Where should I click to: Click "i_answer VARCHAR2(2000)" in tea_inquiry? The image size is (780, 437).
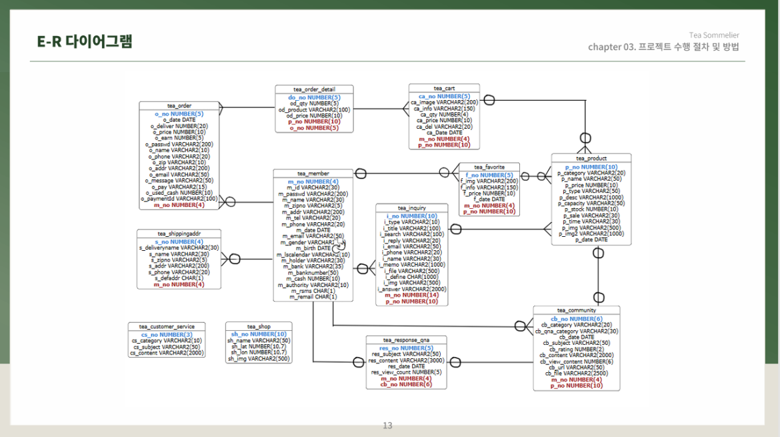click(412, 289)
